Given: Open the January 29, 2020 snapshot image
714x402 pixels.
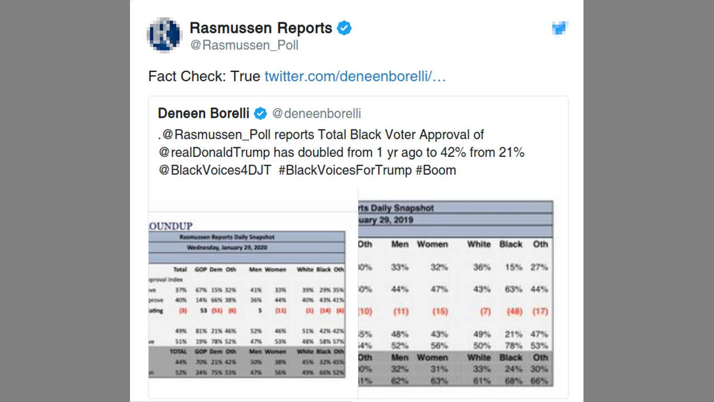Looking at the screenshot, I should (247, 301).
